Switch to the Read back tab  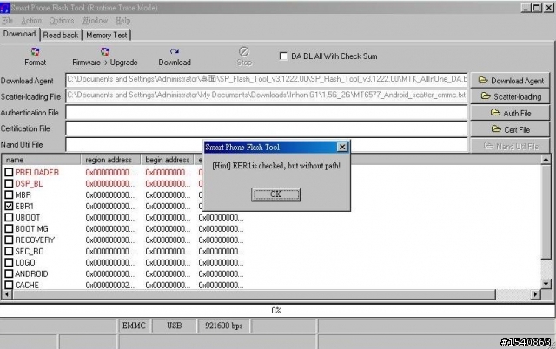[61, 35]
